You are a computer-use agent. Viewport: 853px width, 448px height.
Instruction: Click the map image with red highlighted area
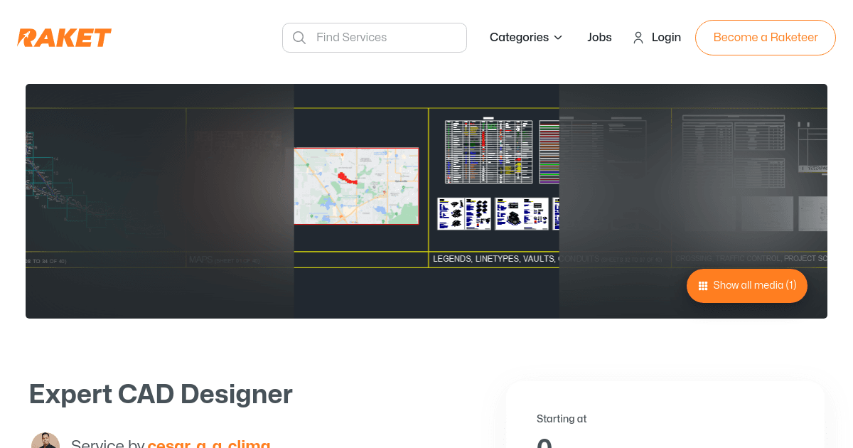click(356, 185)
